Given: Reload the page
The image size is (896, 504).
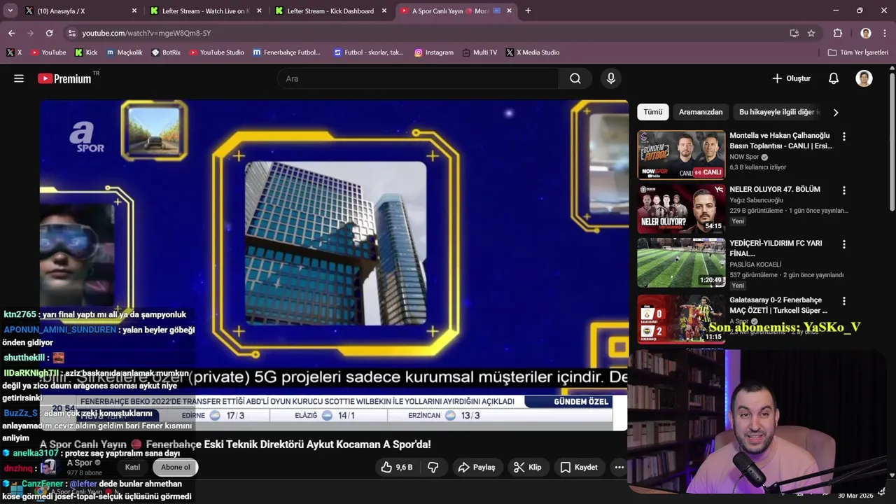Looking at the screenshot, I should [49, 33].
